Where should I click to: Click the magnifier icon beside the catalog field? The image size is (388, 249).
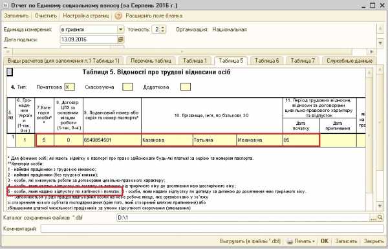tap(380, 217)
